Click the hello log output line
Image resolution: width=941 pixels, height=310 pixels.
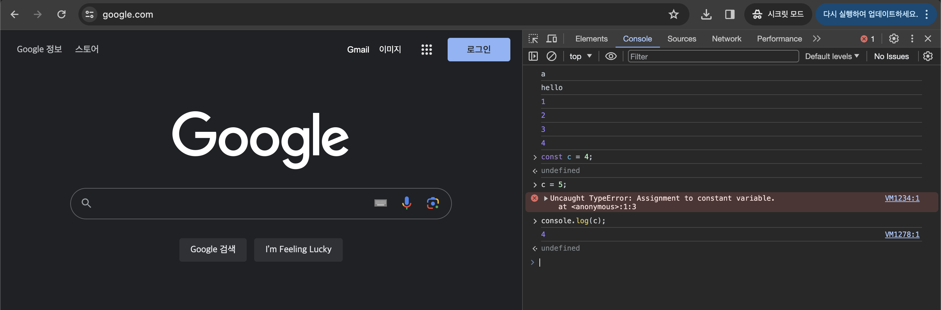coord(552,87)
